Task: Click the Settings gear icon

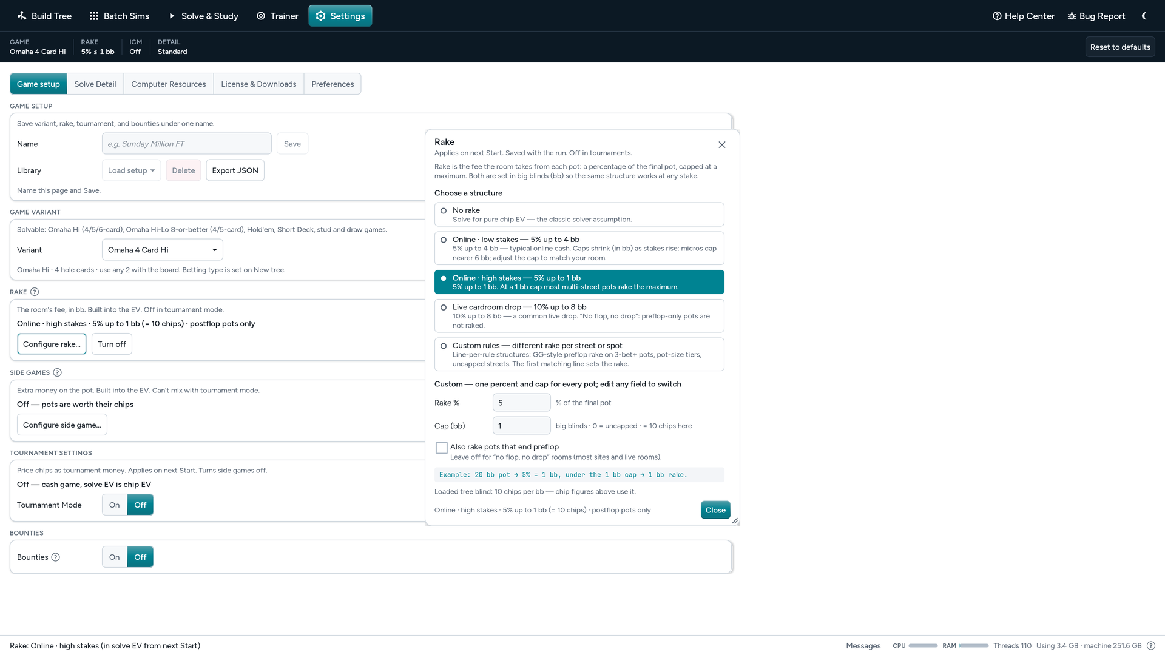Action: [x=320, y=16]
